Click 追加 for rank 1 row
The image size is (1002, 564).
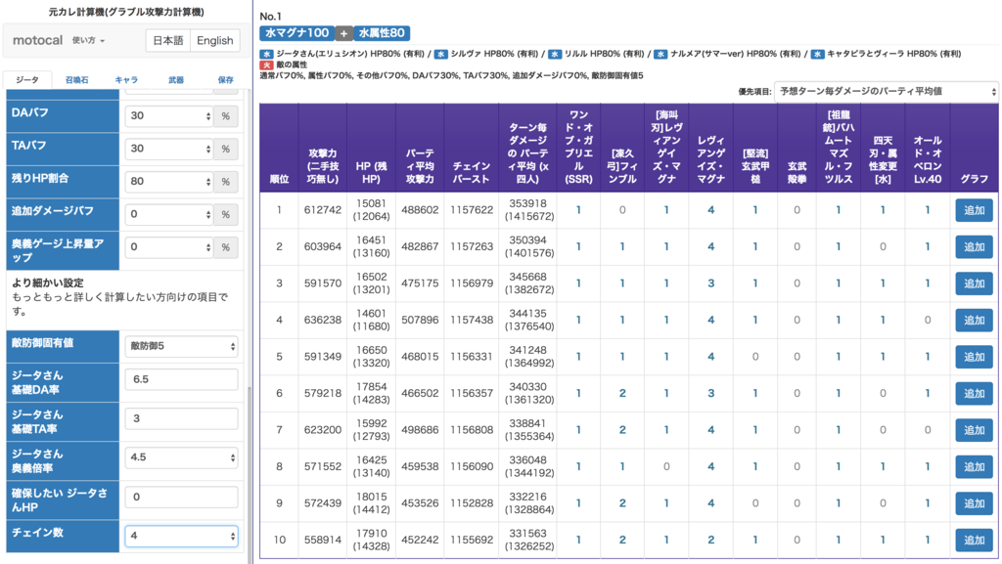tap(974, 210)
